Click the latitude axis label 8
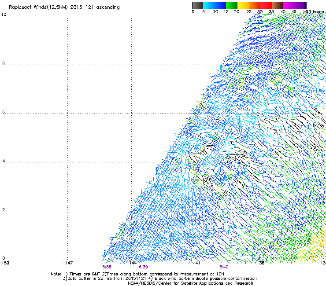The width and height of the screenshot is (326, 286). [4, 63]
